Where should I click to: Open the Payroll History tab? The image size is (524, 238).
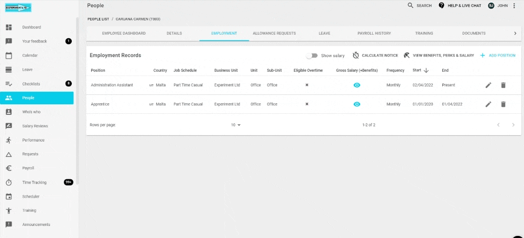click(x=374, y=34)
